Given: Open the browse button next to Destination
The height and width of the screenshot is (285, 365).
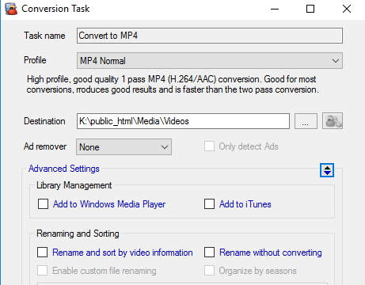Looking at the screenshot, I should [x=306, y=121].
